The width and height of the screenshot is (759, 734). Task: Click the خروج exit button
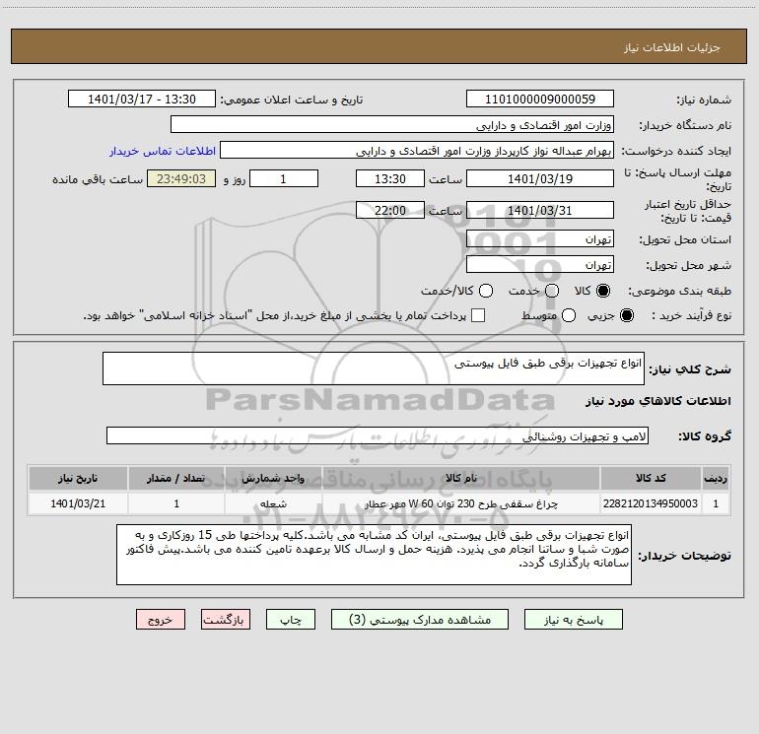click(x=161, y=620)
